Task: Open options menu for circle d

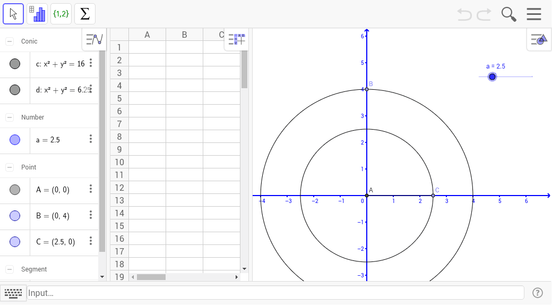Action: [x=91, y=89]
